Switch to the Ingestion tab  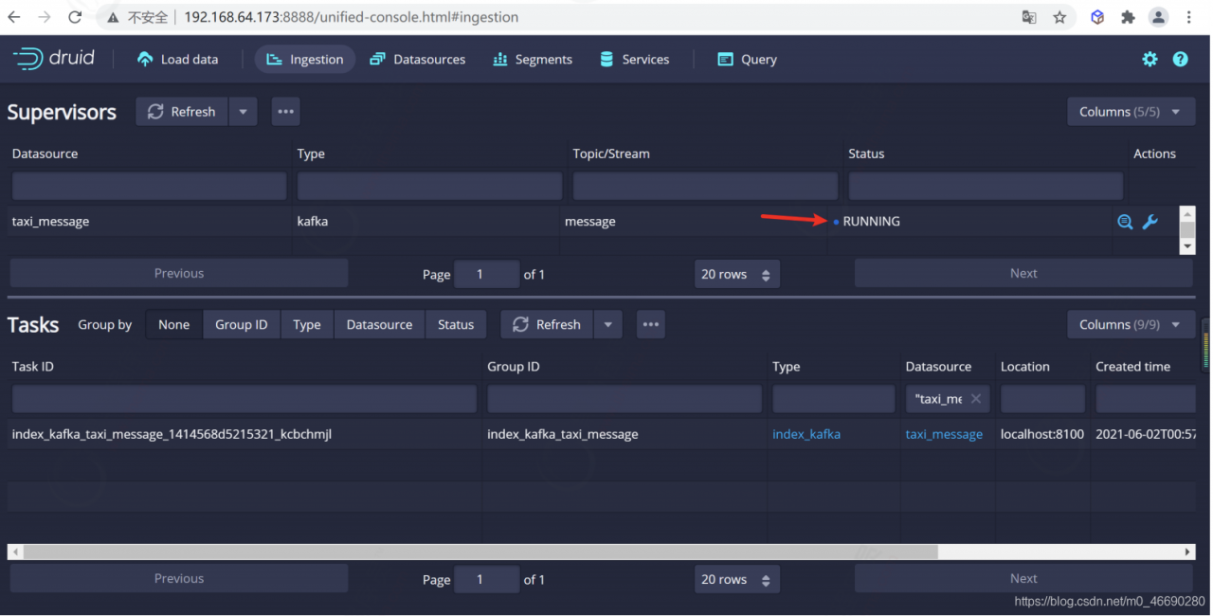click(x=304, y=59)
